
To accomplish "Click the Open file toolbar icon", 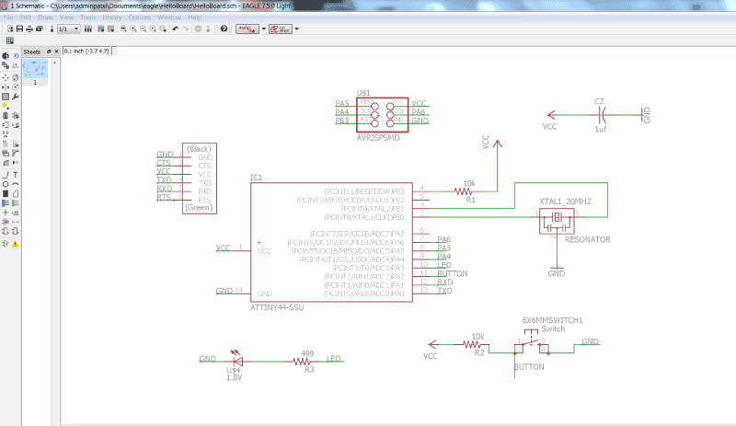I will [x=10, y=29].
